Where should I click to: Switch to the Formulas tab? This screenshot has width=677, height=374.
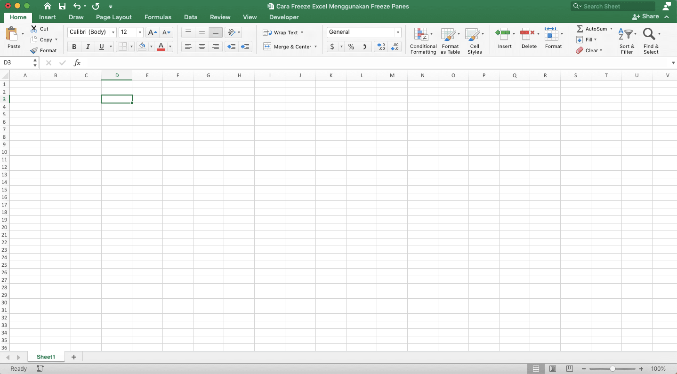[x=158, y=17]
